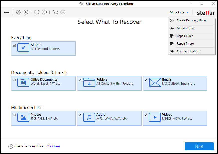218x154 pixels.
Task: Click the bottom 'Create Recovery Drive' label
Action: (x=29, y=146)
